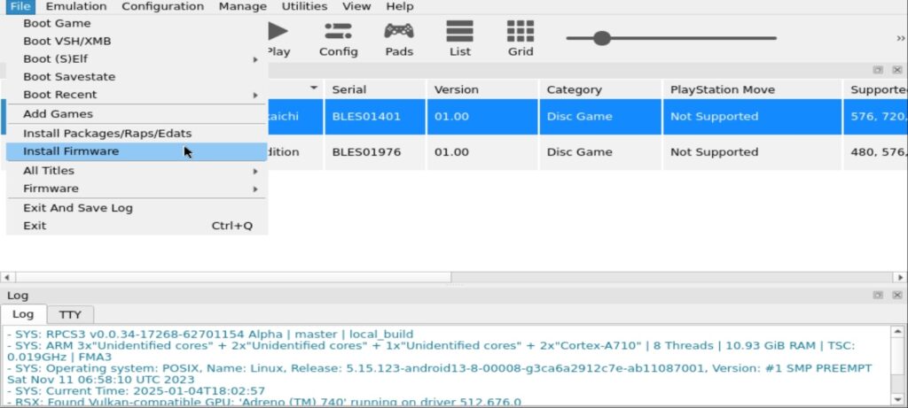Expand the All Titles submenu
This screenshot has height=408, width=908.
pos(137,171)
